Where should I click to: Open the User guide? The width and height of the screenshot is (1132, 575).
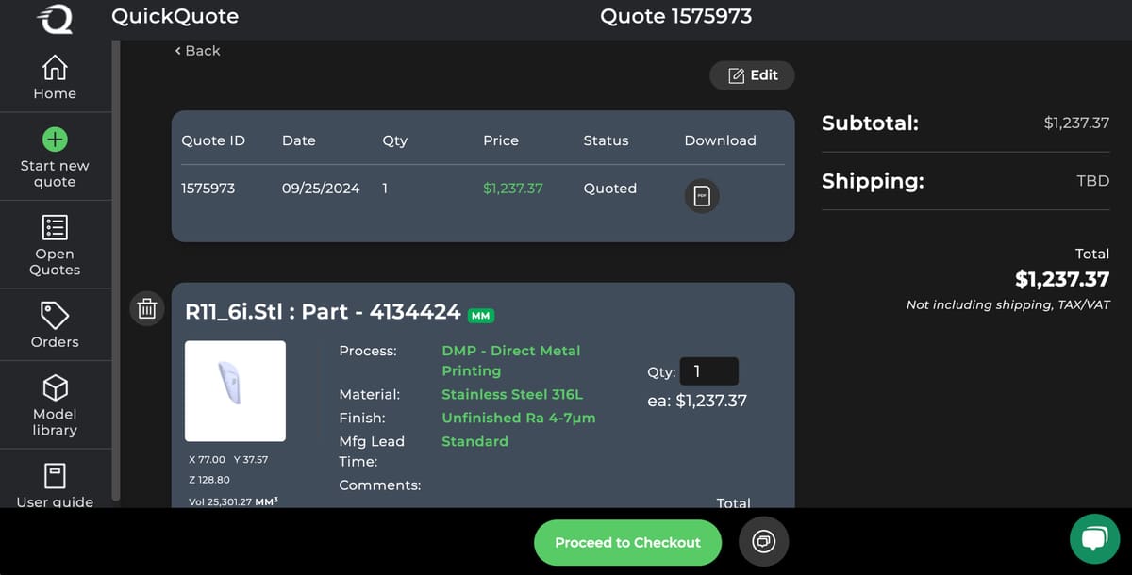point(55,484)
